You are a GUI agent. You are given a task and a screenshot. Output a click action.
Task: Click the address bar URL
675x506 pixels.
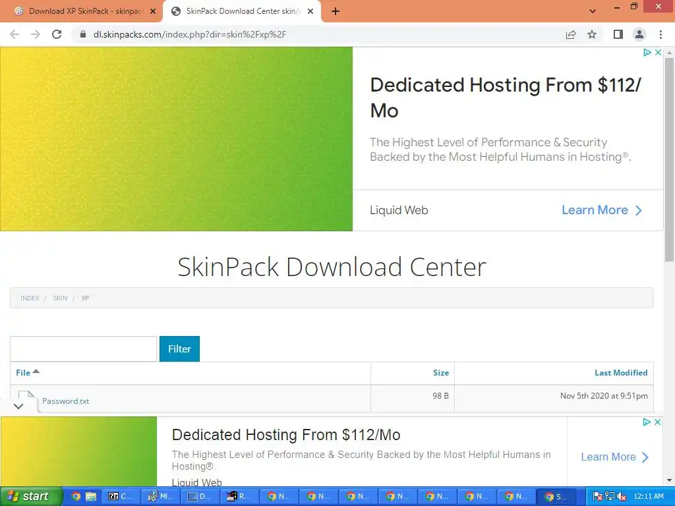click(189, 34)
